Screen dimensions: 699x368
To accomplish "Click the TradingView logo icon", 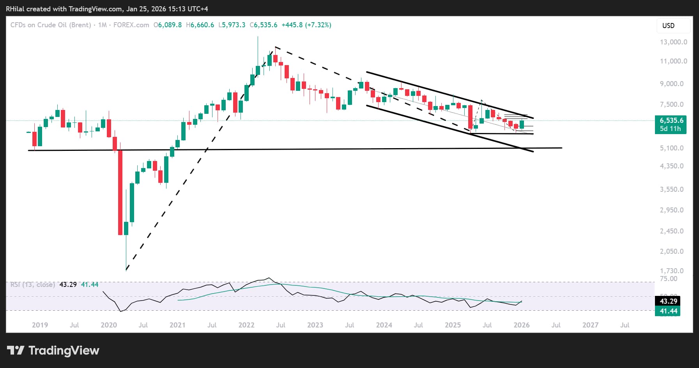I will click(x=16, y=350).
